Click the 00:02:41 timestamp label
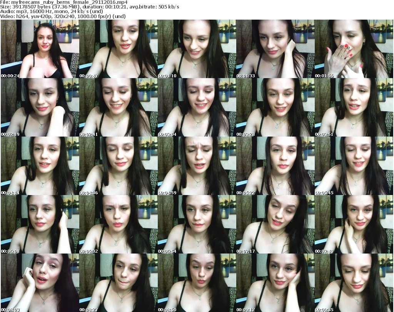394x312 pixels. click(88, 134)
